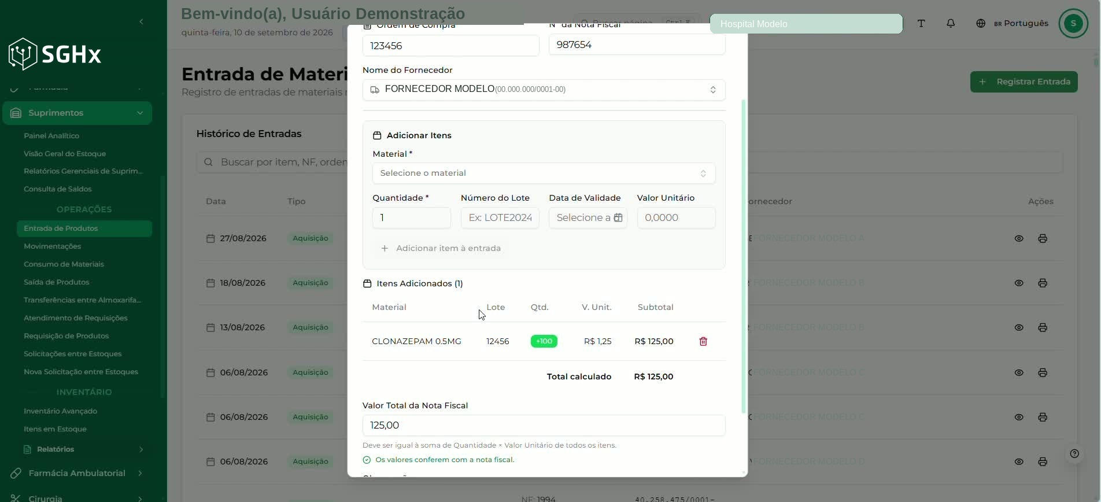
Task: Click Adicionar item à entrada button
Action: 441,248
